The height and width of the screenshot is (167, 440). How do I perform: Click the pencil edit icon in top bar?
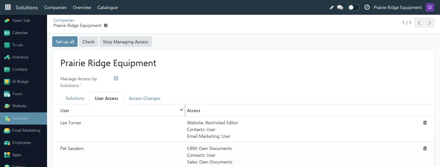(x=332, y=7)
